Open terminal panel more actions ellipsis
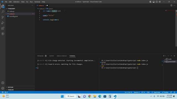177x99 pixels. click(x=168, y=56)
